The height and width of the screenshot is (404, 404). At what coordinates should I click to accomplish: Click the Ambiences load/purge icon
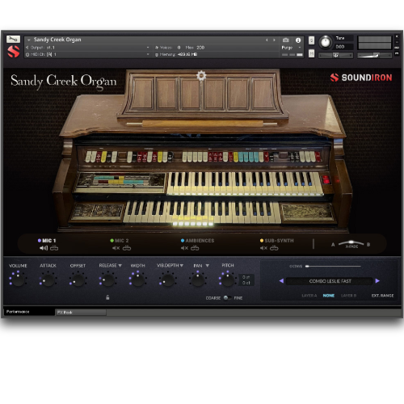click(x=195, y=248)
